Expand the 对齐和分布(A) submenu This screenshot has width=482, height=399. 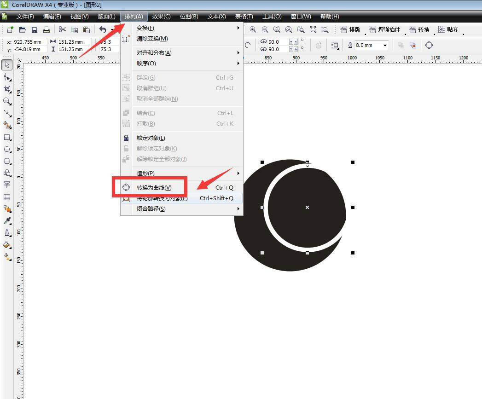click(238, 53)
